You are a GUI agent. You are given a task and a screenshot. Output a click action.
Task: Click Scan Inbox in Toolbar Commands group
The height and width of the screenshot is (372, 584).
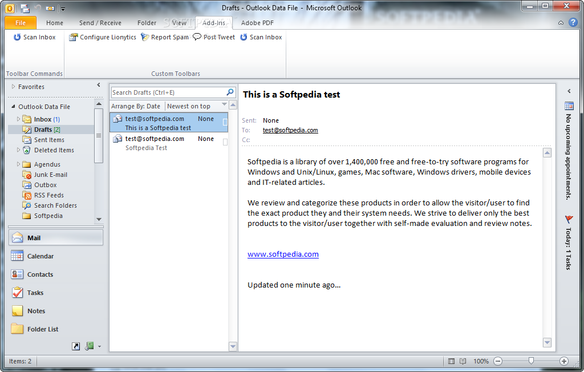(x=35, y=37)
